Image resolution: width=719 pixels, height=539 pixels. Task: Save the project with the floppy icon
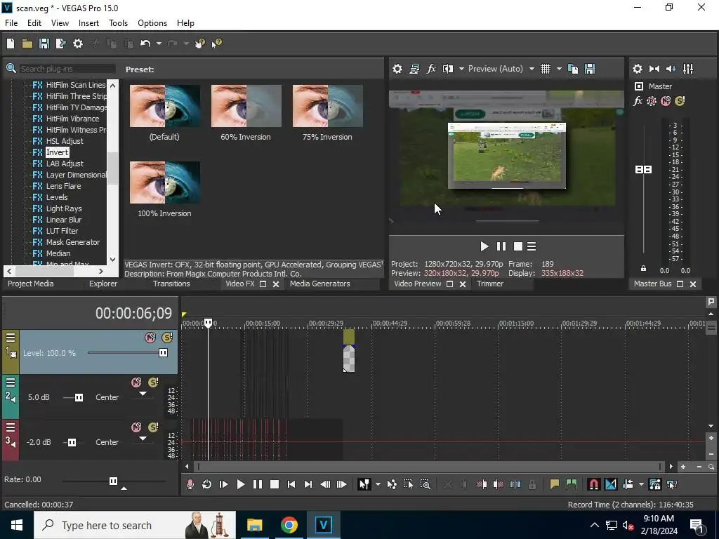(44, 44)
